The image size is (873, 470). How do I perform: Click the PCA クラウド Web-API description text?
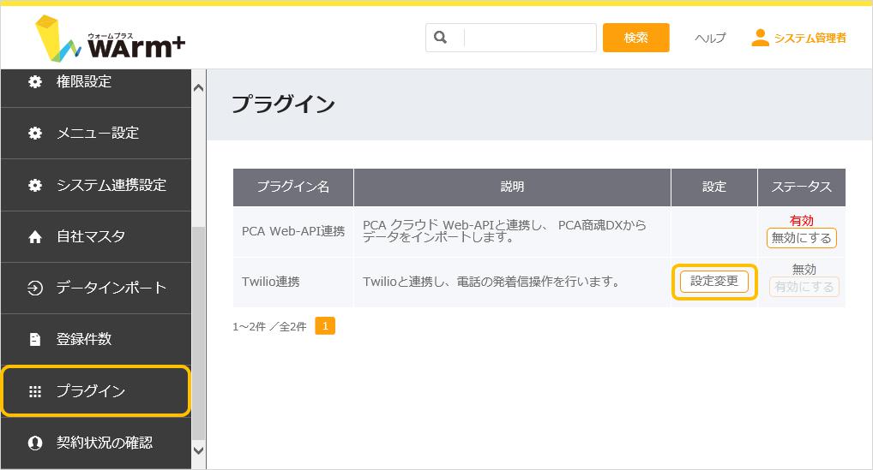click(504, 231)
